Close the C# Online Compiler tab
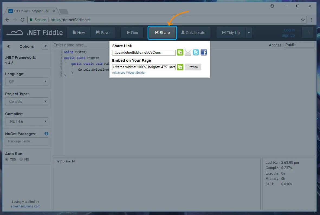Image resolution: width=320 pixels, height=215 pixels. pyautogui.click(x=53, y=11)
